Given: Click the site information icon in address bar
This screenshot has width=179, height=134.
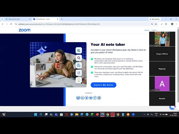Looking at the screenshot, I should click(x=16, y=24).
